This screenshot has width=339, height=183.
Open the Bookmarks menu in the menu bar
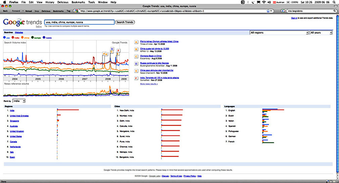[x=78, y=2]
